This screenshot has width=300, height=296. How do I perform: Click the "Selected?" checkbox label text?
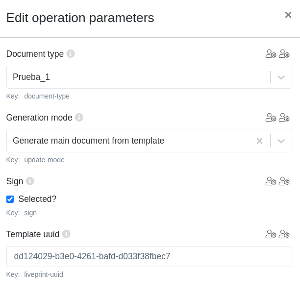pyautogui.click(x=37, y=199)
